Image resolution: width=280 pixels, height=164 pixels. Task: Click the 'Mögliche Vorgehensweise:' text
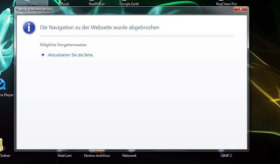(63, 45)
